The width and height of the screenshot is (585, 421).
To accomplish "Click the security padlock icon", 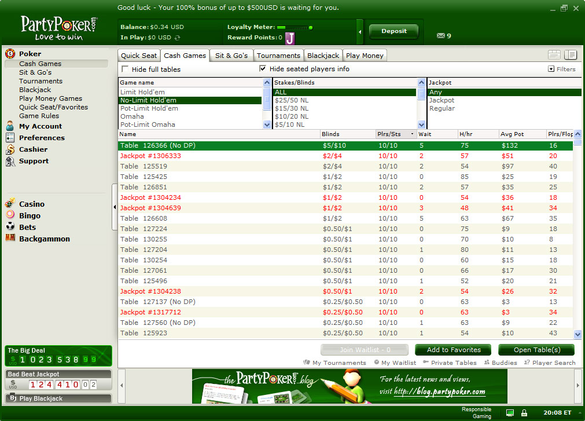I will tap(524, 413).
